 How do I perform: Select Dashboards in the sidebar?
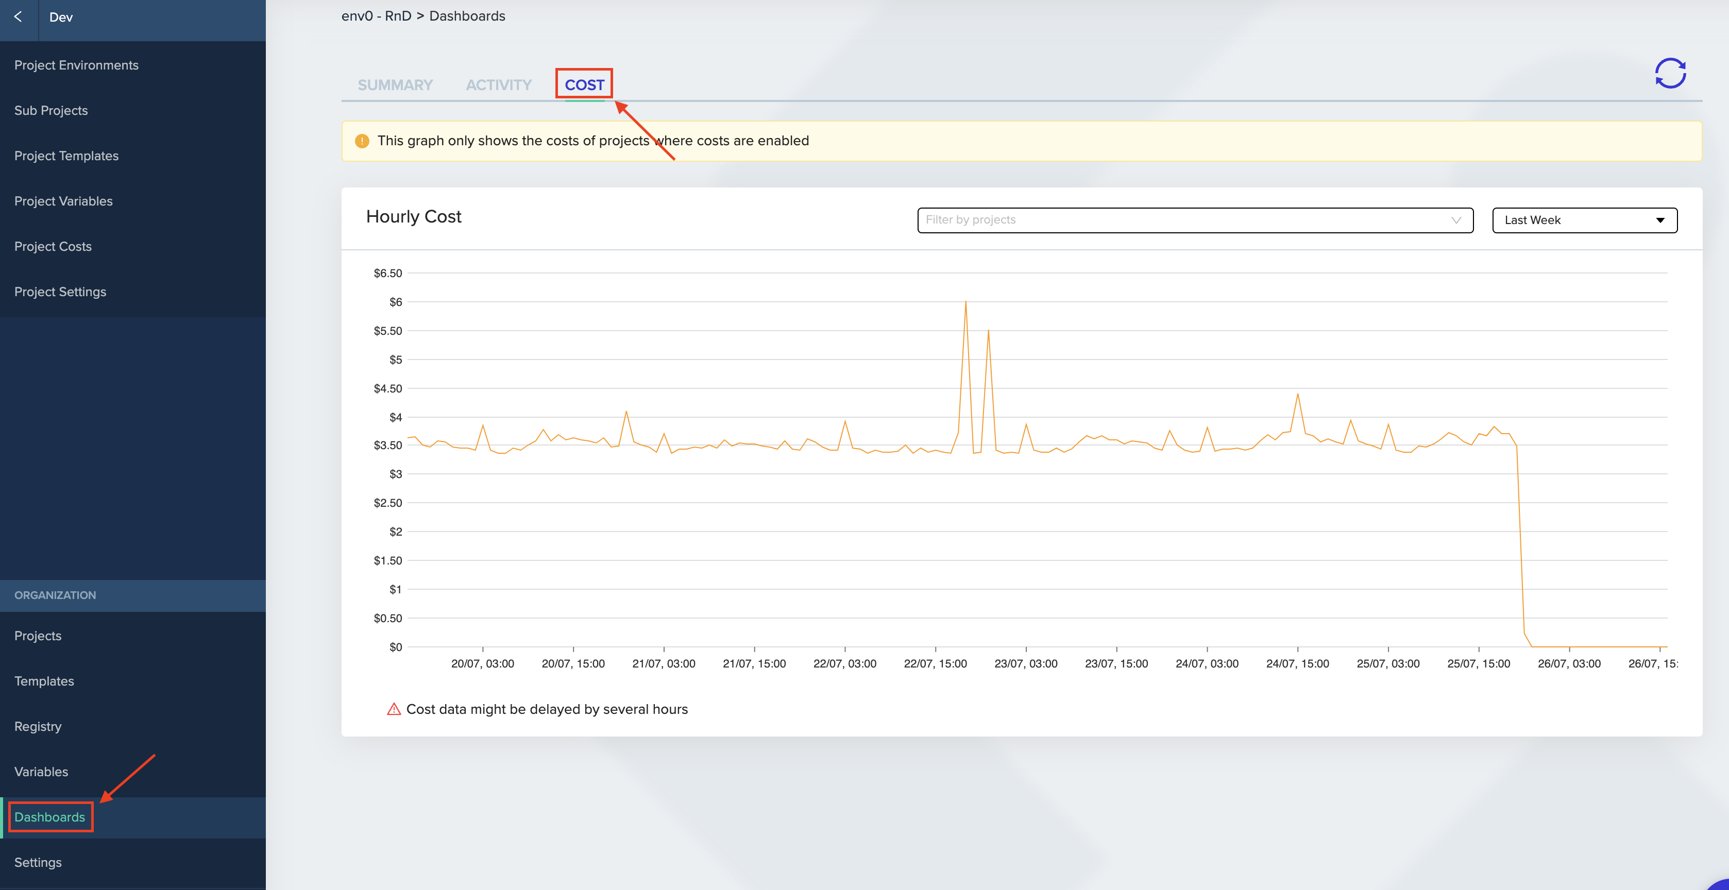tap(49, 817)
